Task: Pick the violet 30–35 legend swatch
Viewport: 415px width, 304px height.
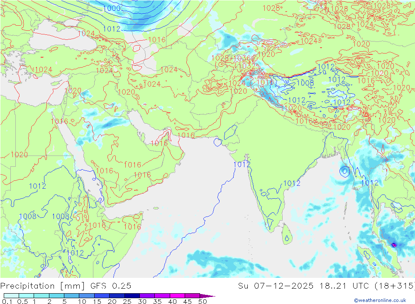Action: 147,296
